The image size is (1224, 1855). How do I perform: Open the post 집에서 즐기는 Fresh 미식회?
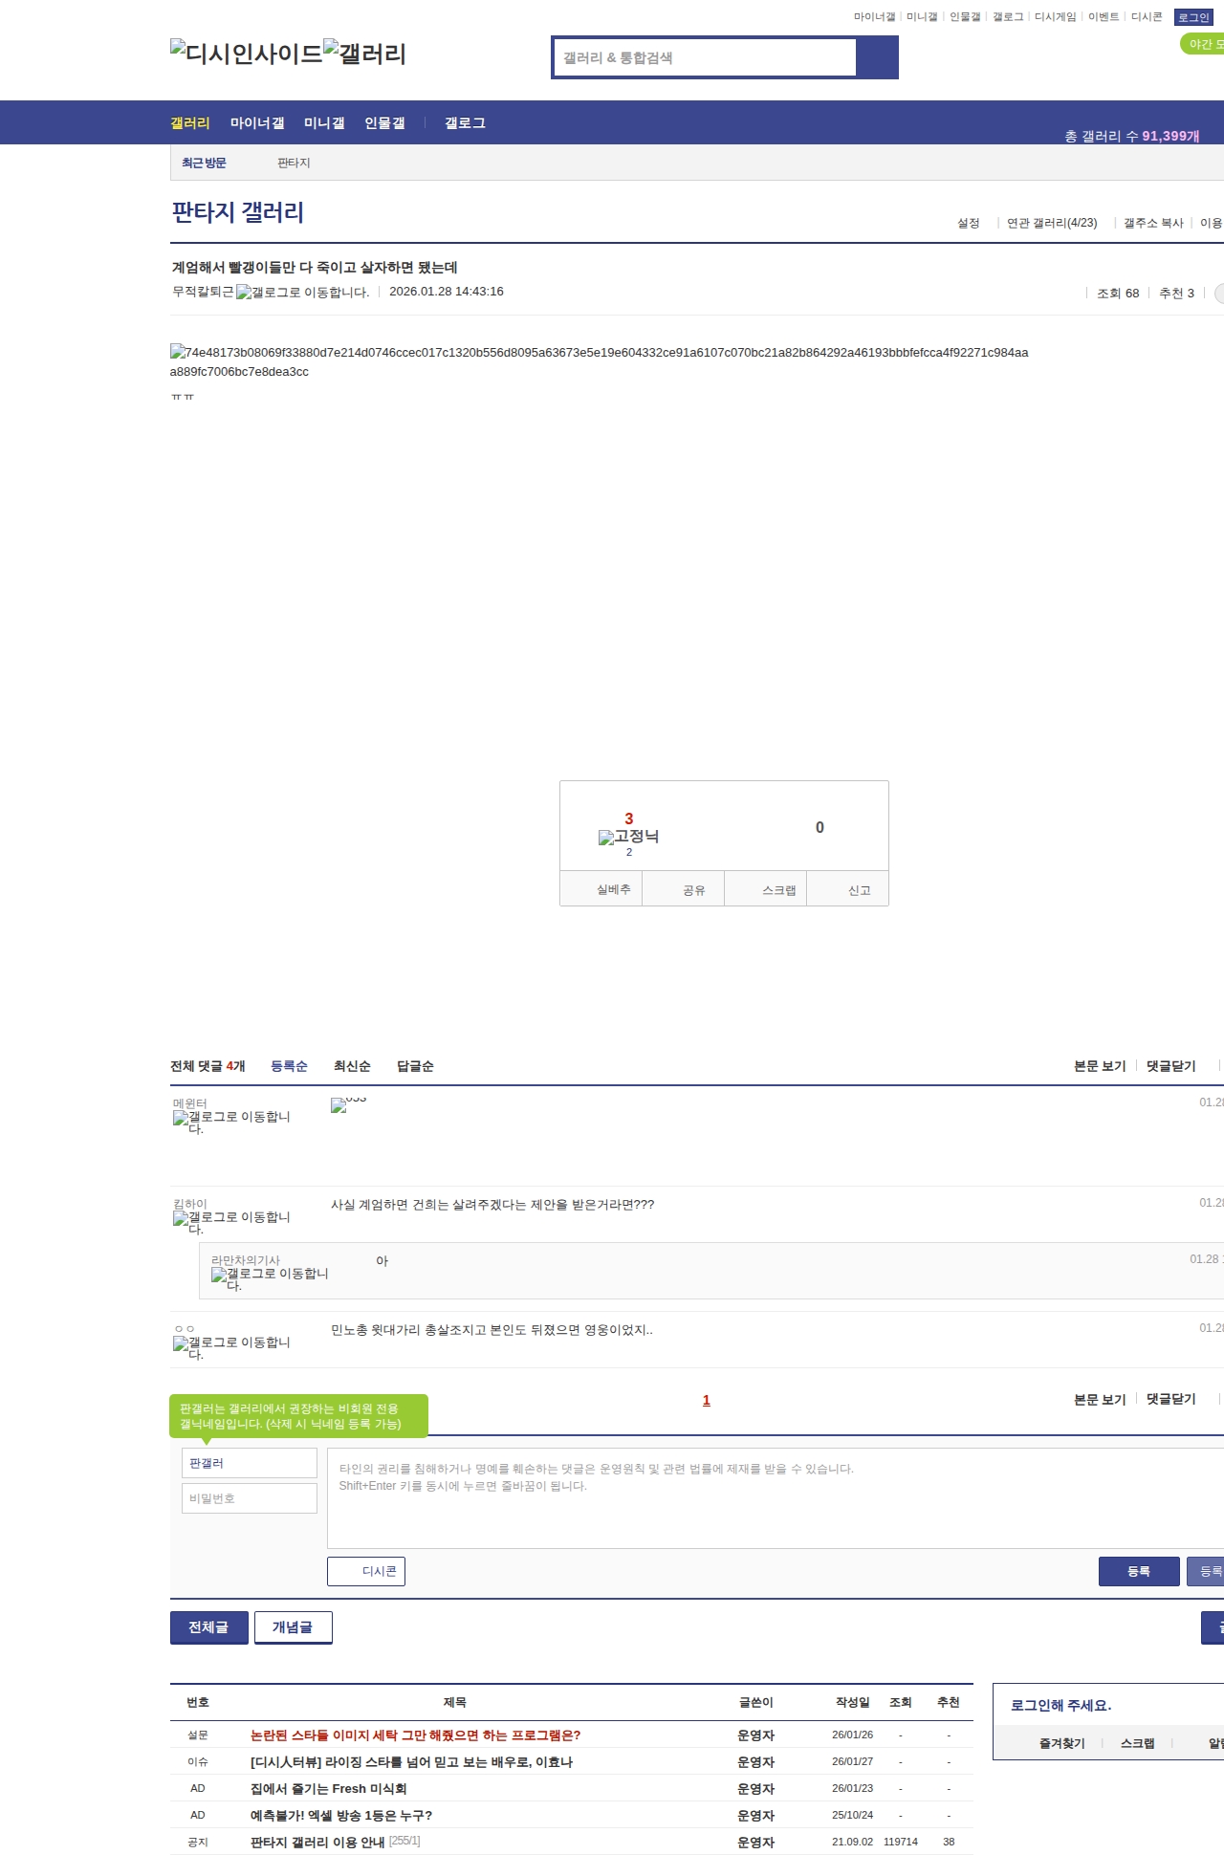pyautogui.click(x=328, y=1788)
